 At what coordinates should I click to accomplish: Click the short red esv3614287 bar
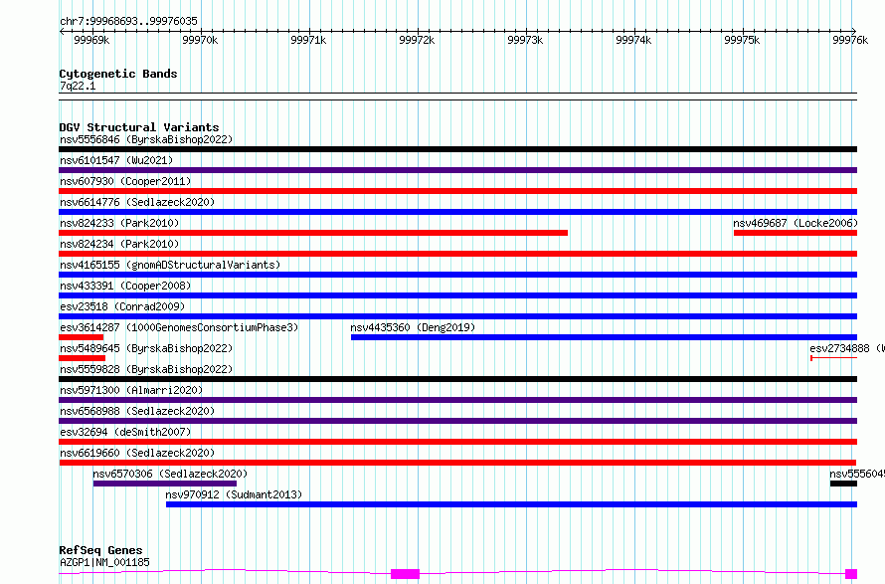[x=82, y=337]
